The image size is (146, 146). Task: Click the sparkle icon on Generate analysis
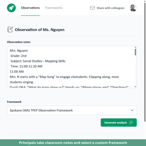[x=131, y=122]
